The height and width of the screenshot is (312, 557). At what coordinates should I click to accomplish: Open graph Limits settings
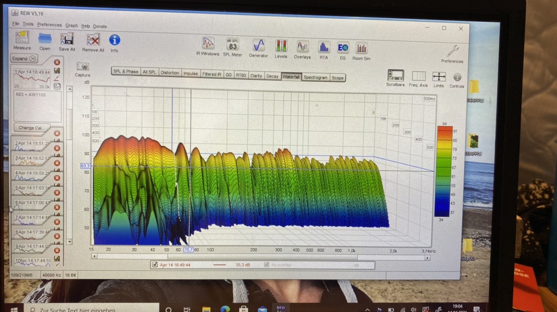point(439,77)
